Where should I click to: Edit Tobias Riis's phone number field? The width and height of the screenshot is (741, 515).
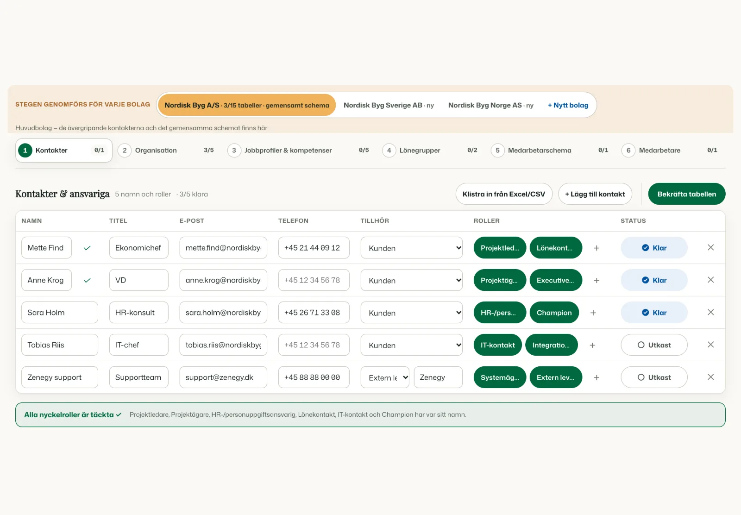click(314, 345)
